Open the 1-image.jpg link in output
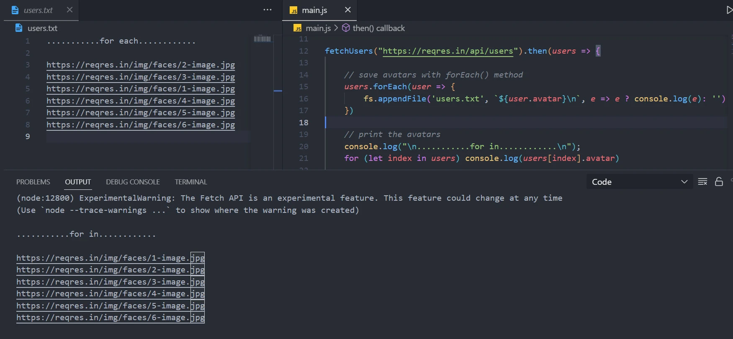 tap(111, 258)
